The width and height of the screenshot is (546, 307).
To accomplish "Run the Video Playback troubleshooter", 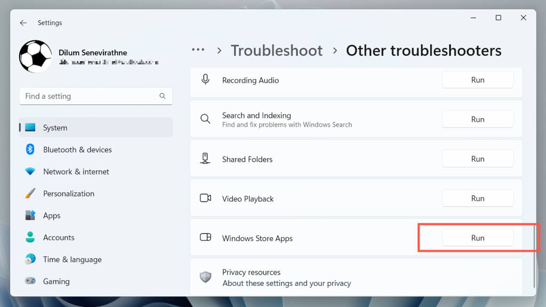I will click(477, 198).
